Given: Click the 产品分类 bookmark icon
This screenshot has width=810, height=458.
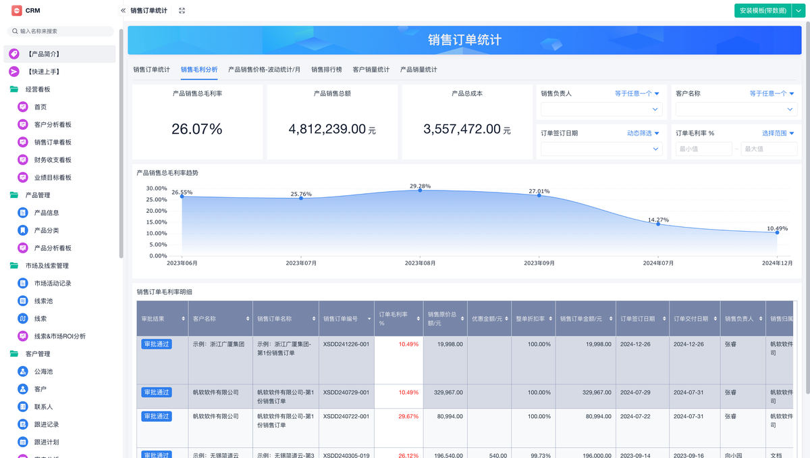Looking at the screenshot, I should [x=23, y=230].
